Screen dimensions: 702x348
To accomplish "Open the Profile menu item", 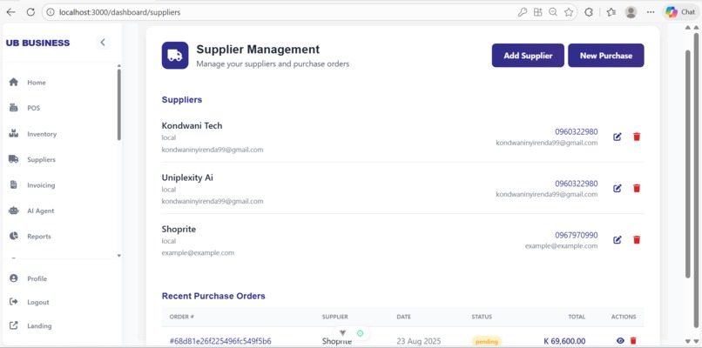I will (37, 278).
